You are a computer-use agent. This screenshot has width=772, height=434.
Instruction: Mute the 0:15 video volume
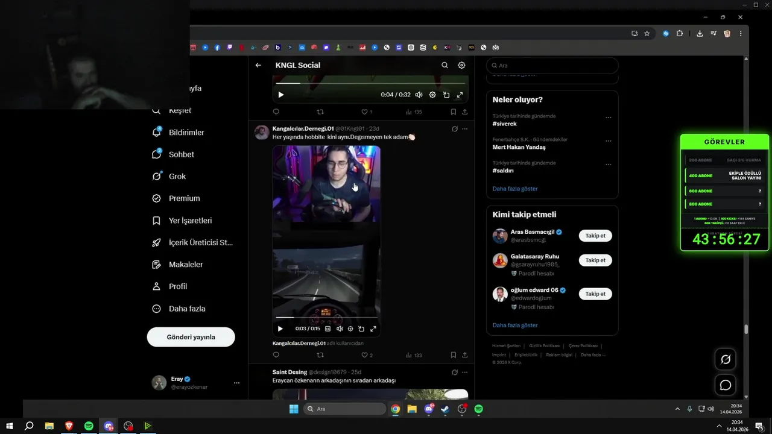click(x=340, y=329)
